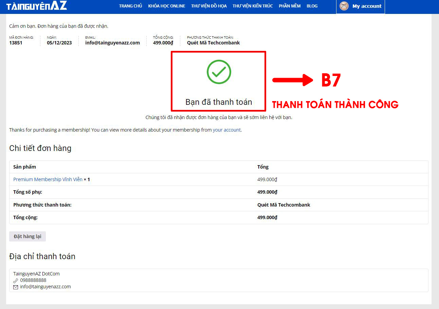The image size is (439, 309).
Task: Follow the 'your account' link
Action: tap(227, 130)
